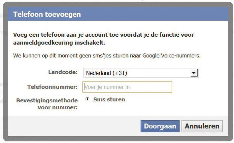Click the Google Voice-nummers notice text
Viewport: 234px width, 143px height.
(x=107, y=55)
